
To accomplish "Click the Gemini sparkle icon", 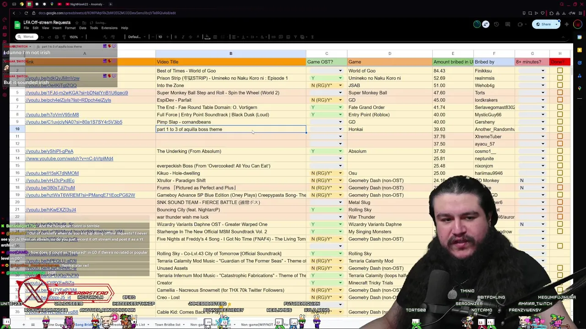I will coord(567,24).
